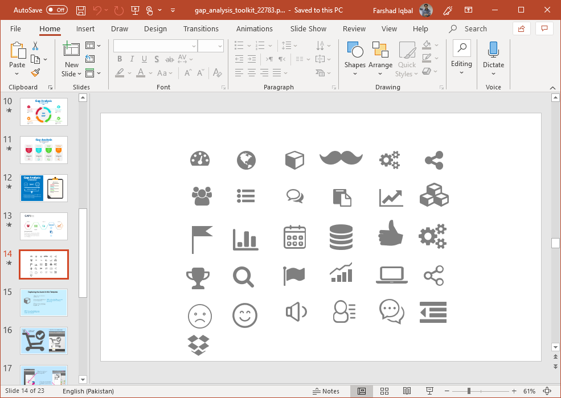Toggle text Shadow formatting
Screen dimensions: 561x398
coord(157,59)
